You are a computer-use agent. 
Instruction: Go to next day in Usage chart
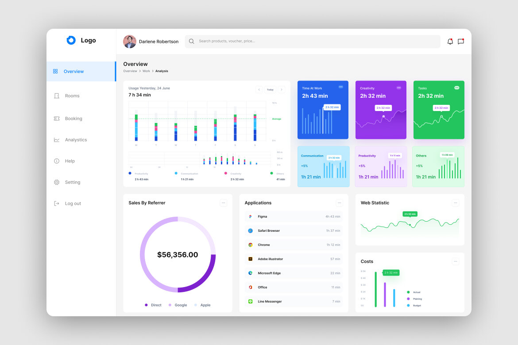coord(282,89)
